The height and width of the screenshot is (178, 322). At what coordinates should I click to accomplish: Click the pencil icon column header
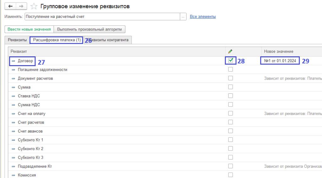230,51
